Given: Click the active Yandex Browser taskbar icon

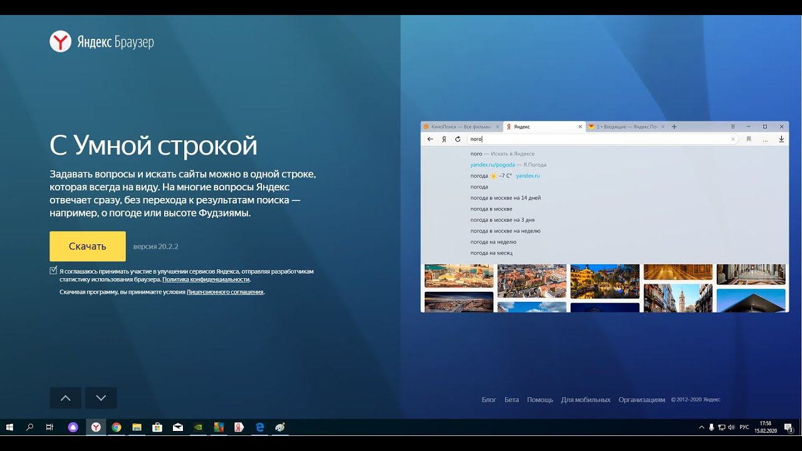Looking at the screenshot, I should point(95,427).
